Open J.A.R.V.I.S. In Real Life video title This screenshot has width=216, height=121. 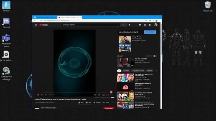(x=144, y=105)
